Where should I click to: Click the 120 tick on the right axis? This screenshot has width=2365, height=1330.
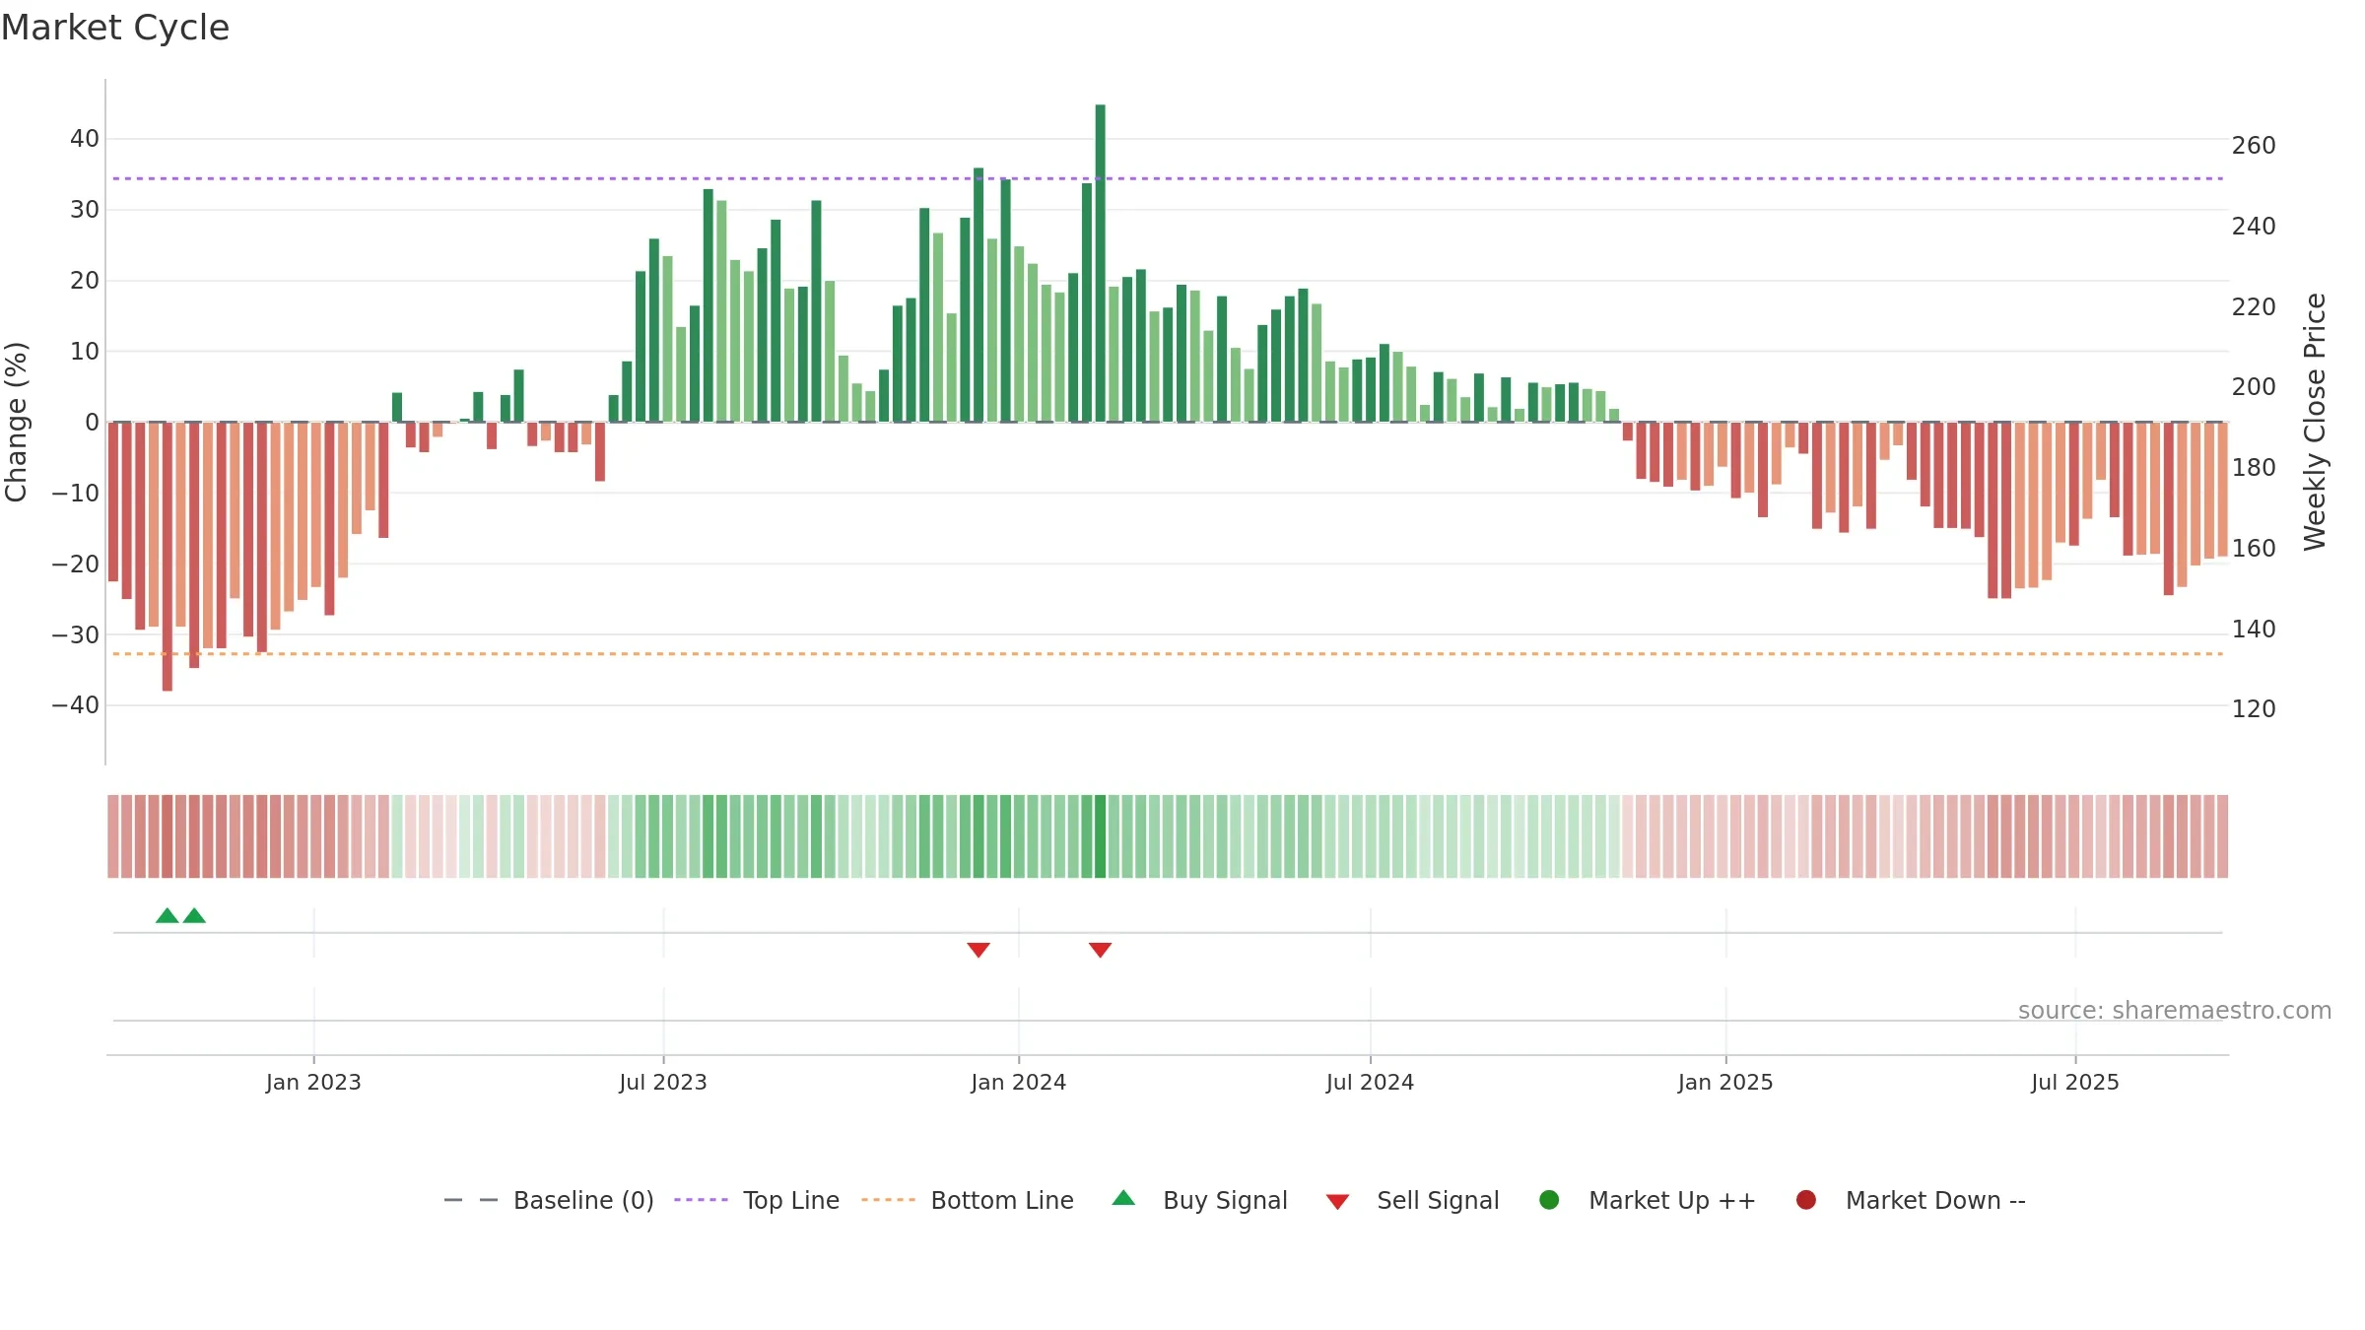[x=2254, y=709]
